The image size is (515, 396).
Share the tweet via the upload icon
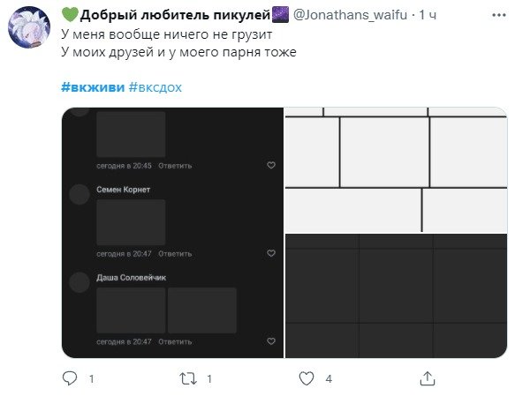pyautogui.click(x=428, y=378)
